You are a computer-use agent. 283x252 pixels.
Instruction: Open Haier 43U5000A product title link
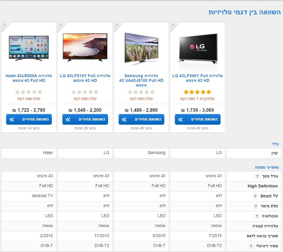(x=29, y=78)
